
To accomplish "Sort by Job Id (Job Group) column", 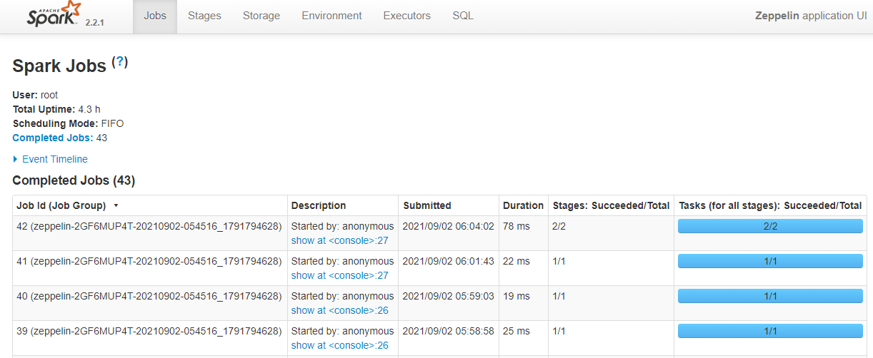I will point(150,205).
